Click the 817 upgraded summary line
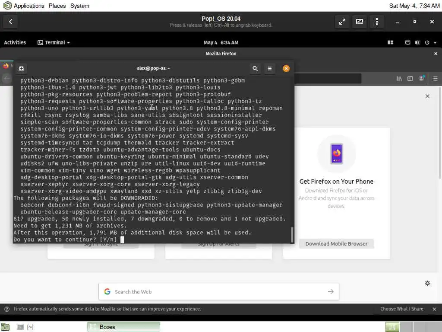The image size is (442, 332). click(150, 219)
